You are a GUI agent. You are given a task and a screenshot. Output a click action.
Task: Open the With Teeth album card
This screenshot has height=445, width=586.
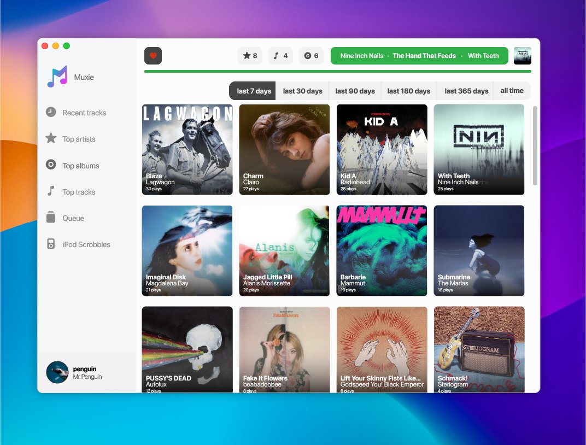[479, 149]
